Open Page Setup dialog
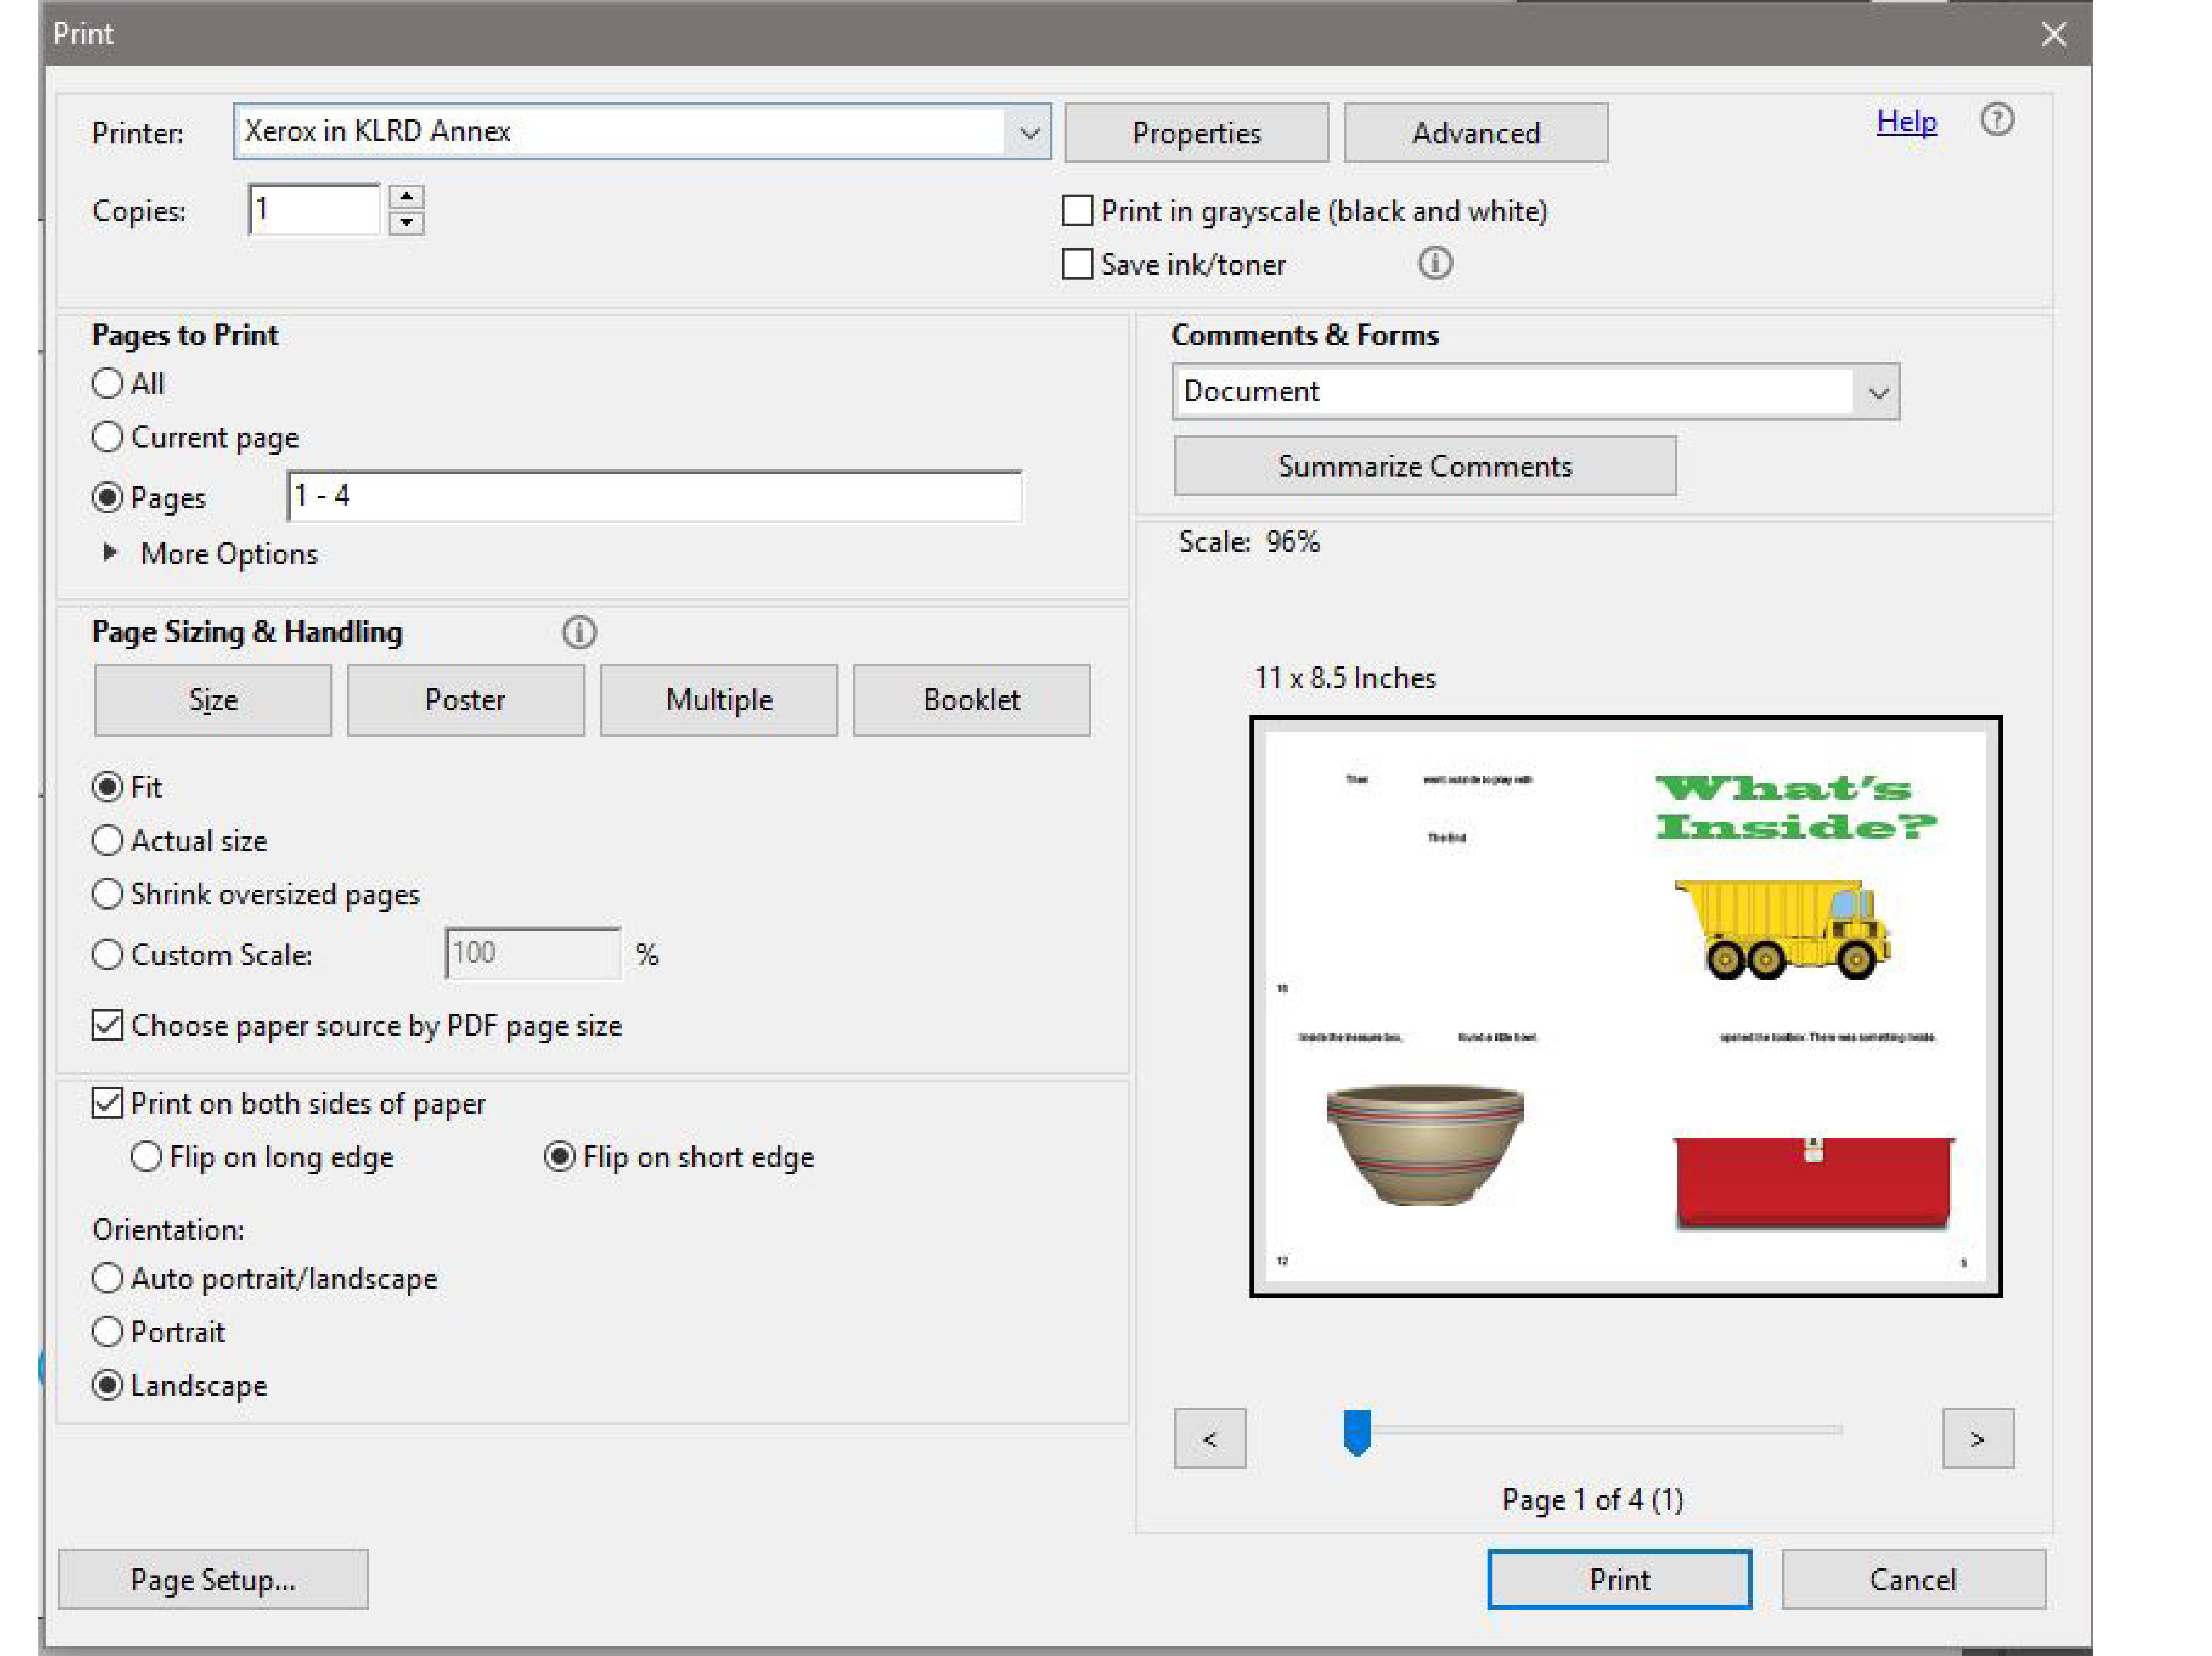The image size is (2212, 1656). tap(213, 1580)
